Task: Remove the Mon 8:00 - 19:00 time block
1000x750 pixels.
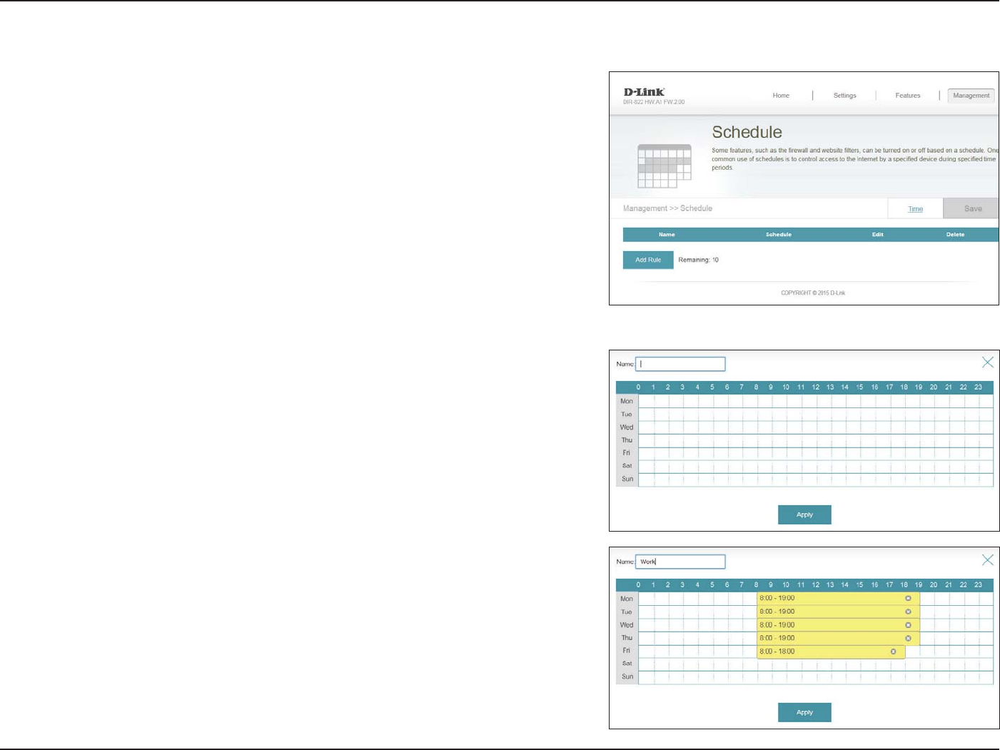Action: [908, 599]
